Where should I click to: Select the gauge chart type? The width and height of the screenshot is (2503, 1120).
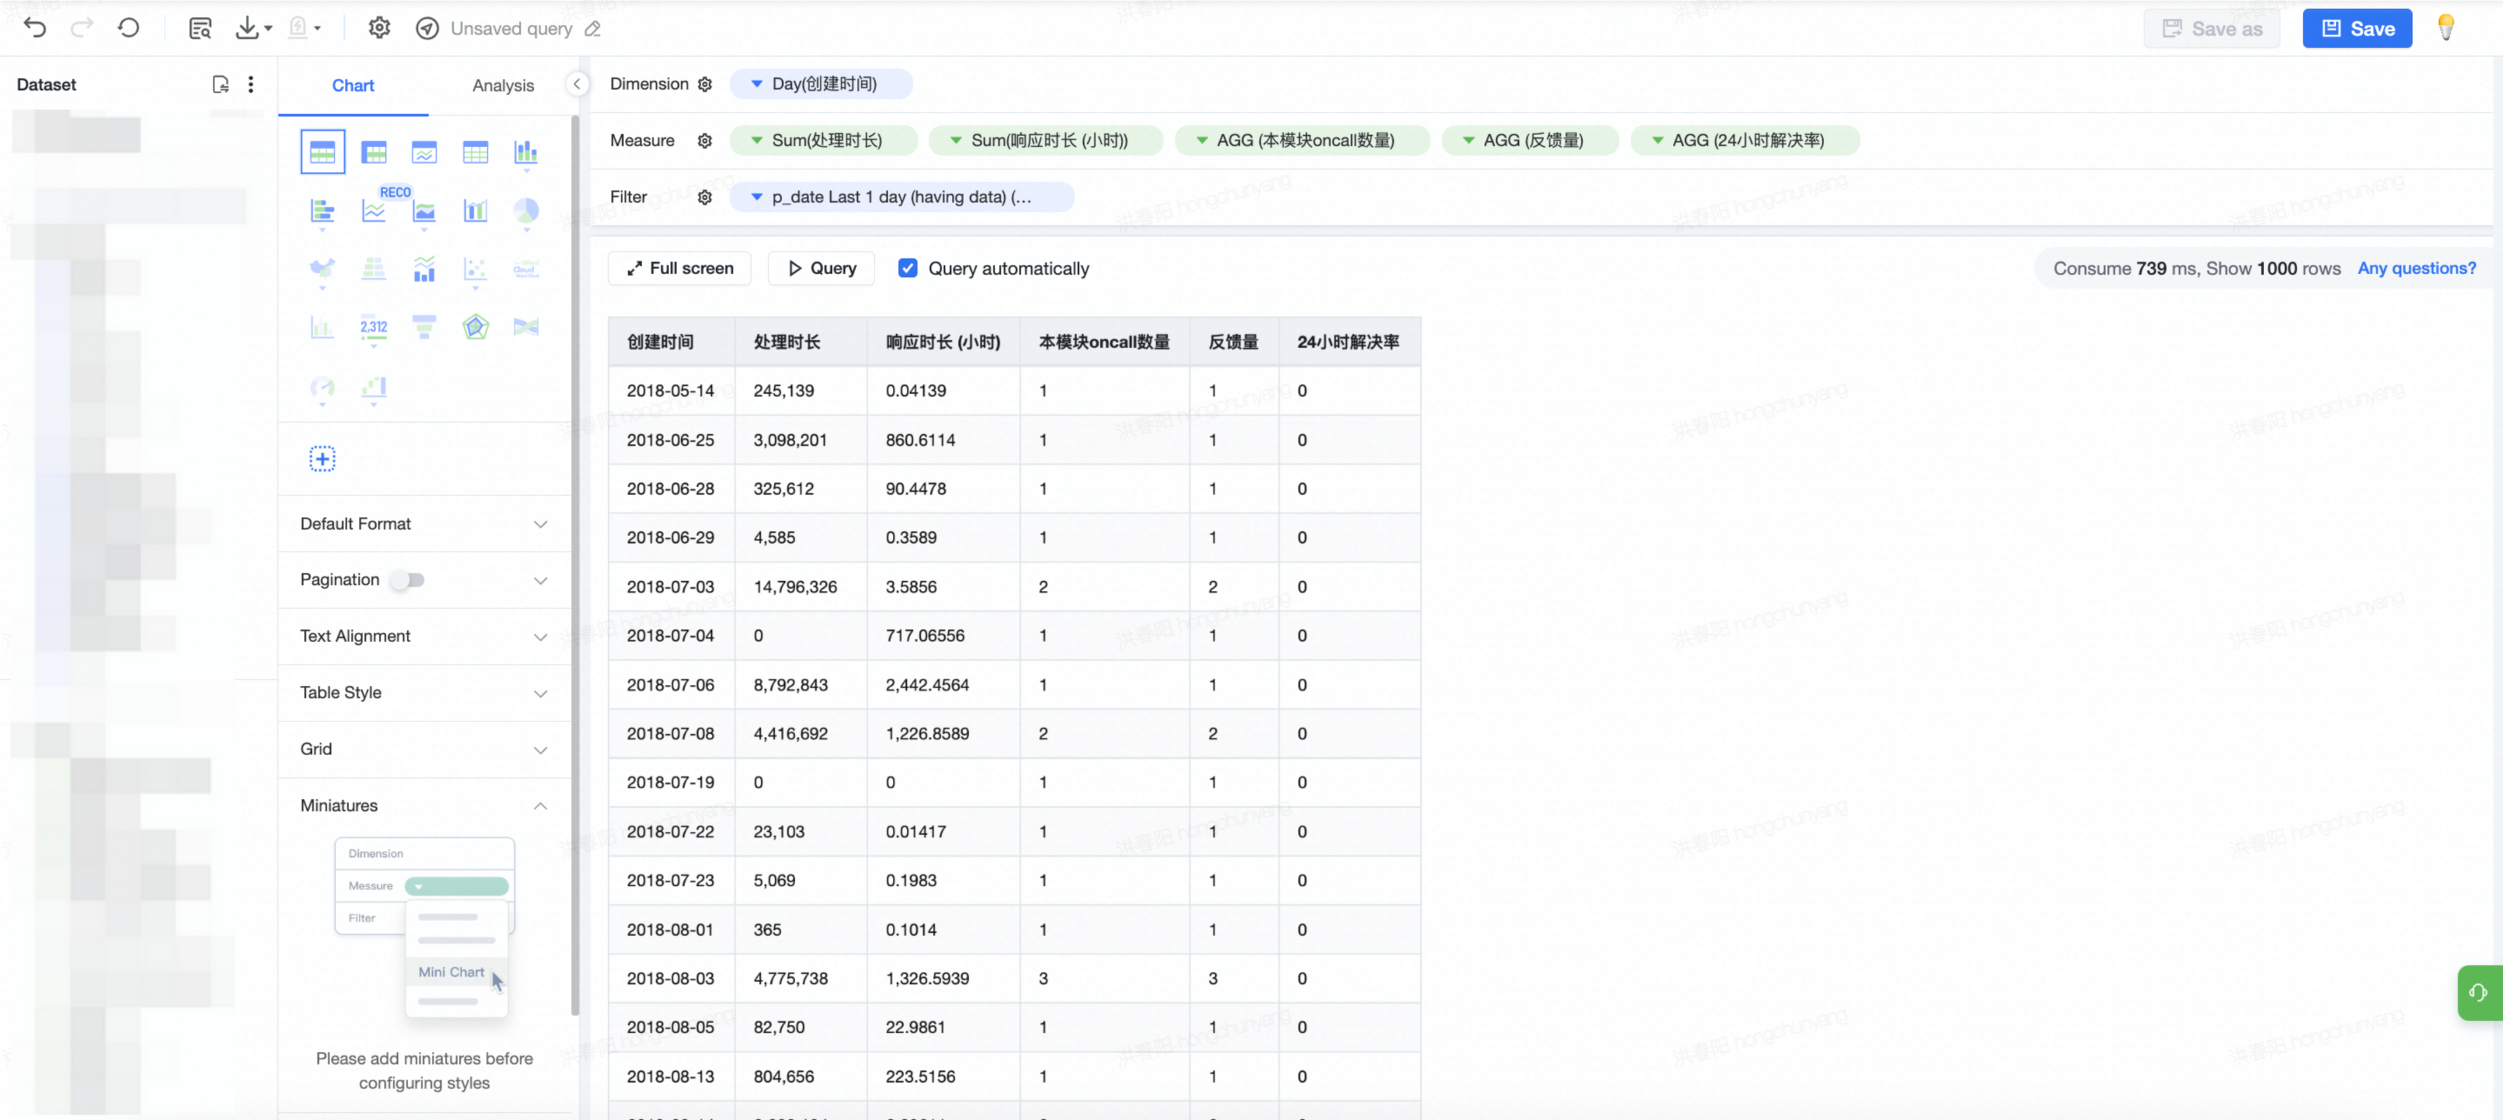pyautogui.click(x=322, y=388)
